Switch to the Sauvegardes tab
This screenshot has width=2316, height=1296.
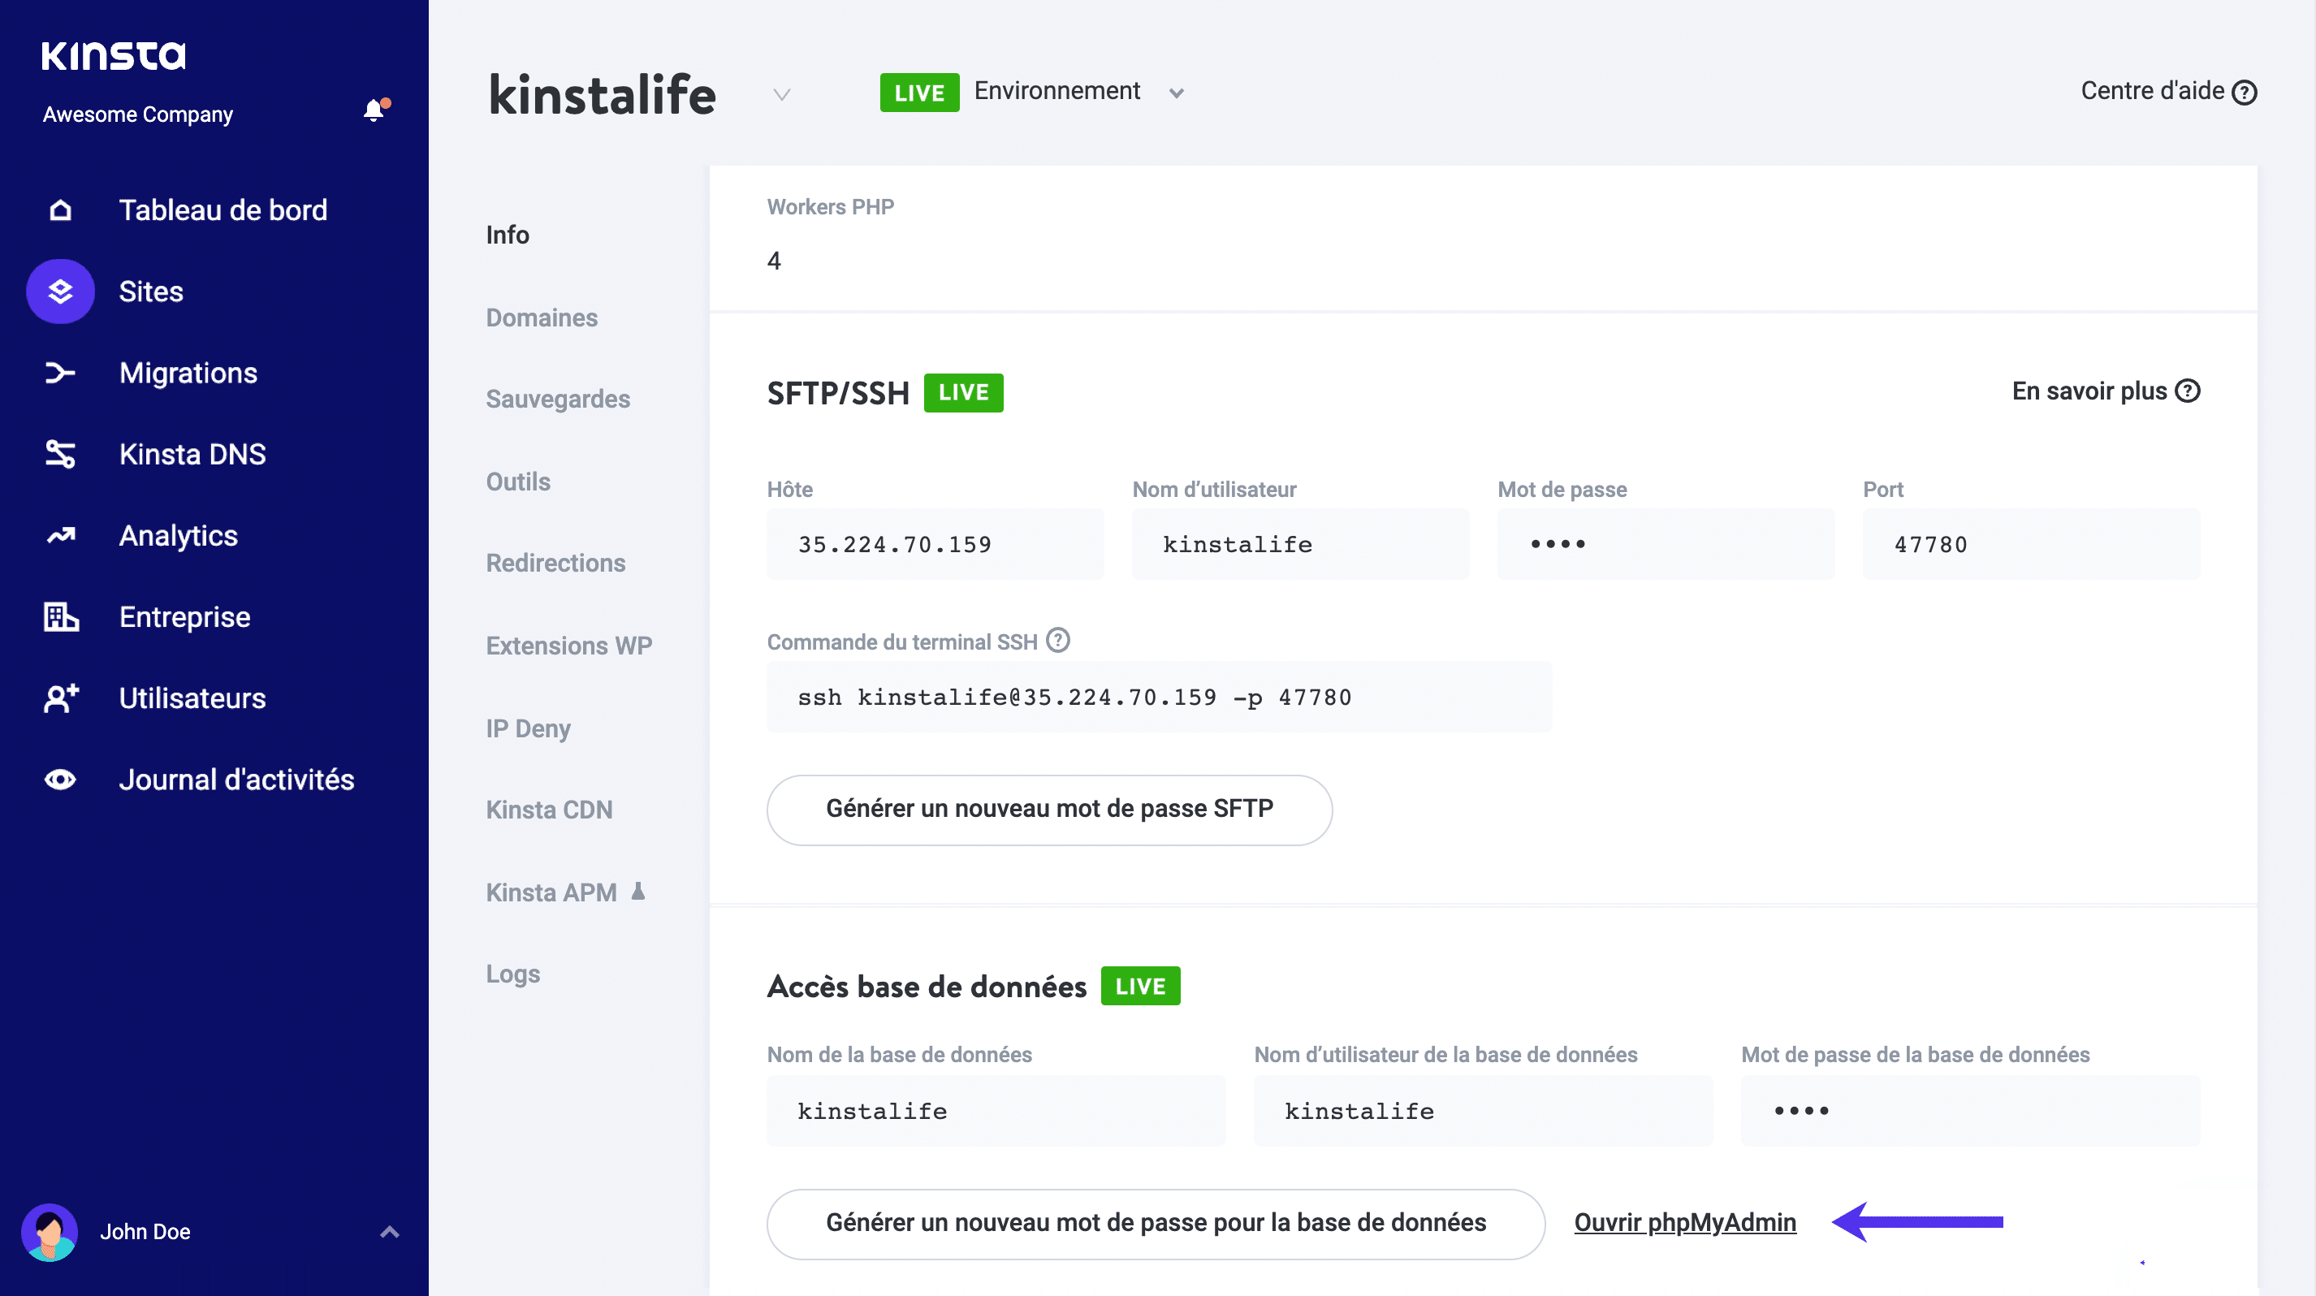[557, 399]
